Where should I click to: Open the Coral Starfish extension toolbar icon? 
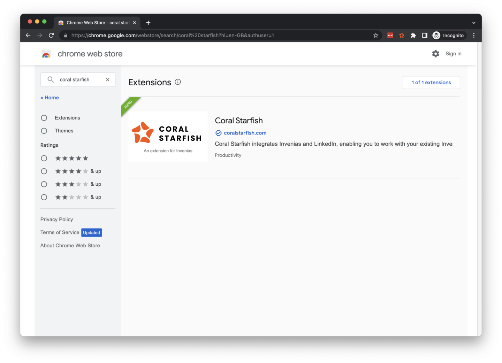[x=402, y=35]
